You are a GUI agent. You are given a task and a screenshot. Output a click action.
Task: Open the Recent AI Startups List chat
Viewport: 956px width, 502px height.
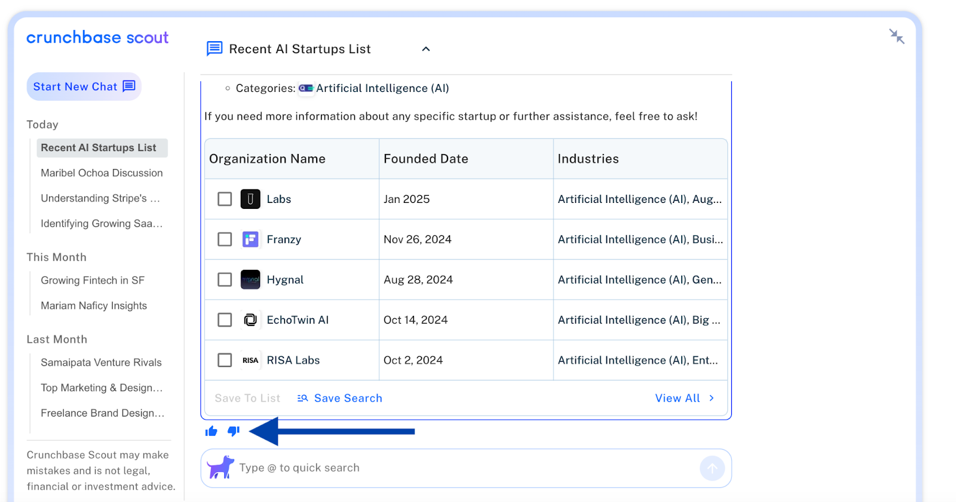click(102, 148)
